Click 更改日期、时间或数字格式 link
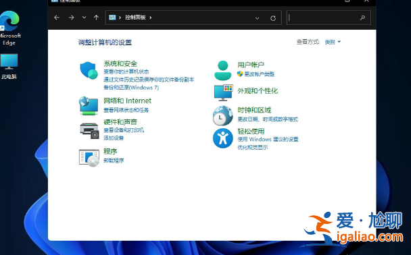411x255 pixels. tap(268, 119)
